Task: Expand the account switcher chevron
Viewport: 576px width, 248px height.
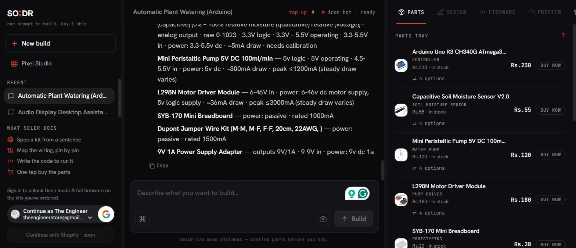Action: point(90,218)
